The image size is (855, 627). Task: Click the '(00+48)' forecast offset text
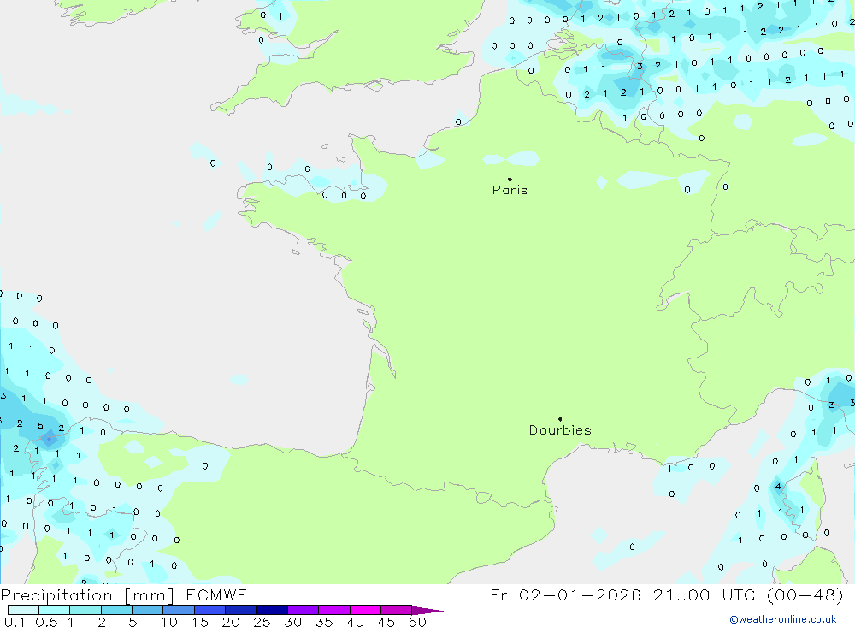point(805,594)
